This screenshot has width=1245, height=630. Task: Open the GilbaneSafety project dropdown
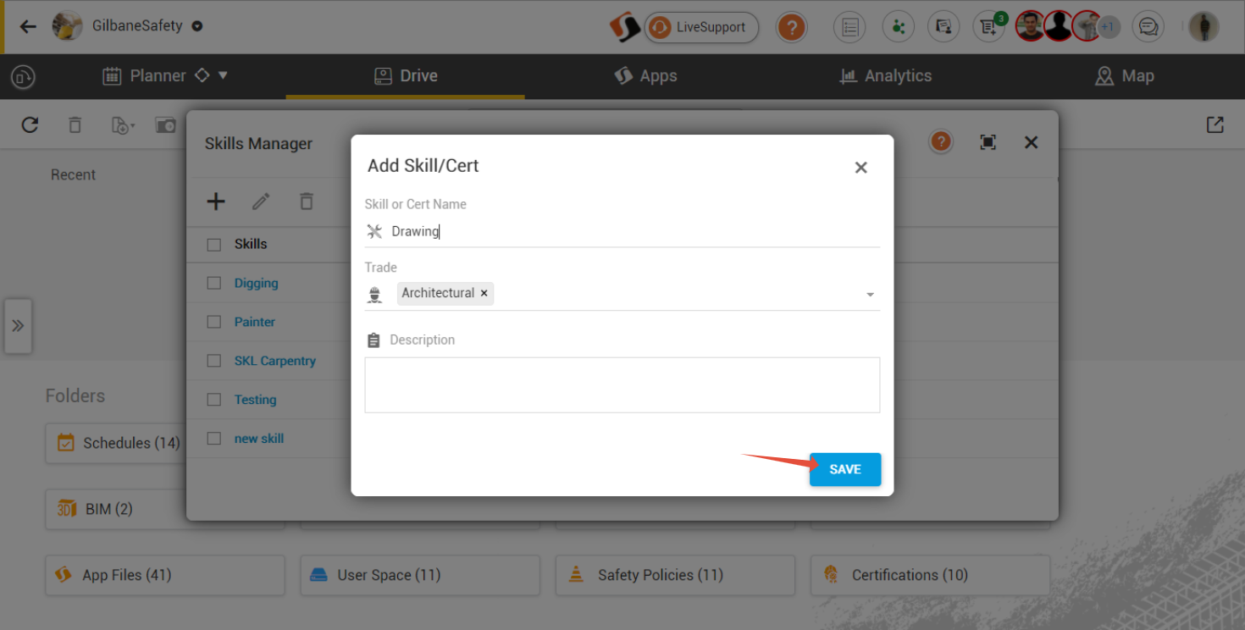pyautogui.click(x=197, y=26)
